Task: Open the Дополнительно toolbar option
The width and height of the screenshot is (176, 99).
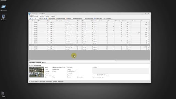Action: click(x=89, y=18)
